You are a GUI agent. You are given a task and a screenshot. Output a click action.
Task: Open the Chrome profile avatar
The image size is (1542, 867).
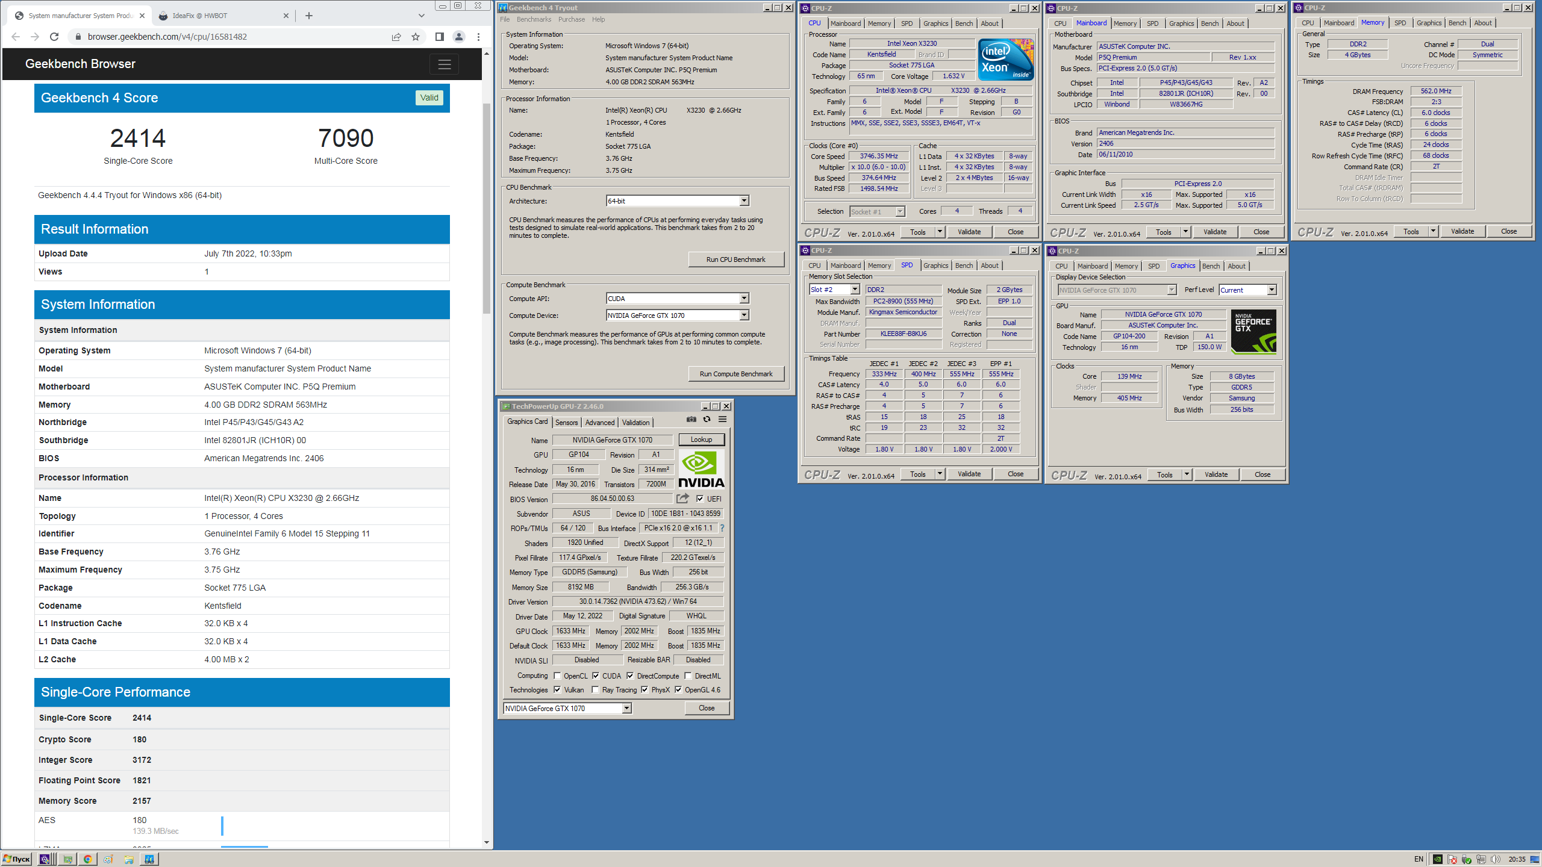click(x=459, y=37)
